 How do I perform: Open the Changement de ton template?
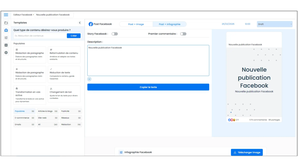point(64,94)
